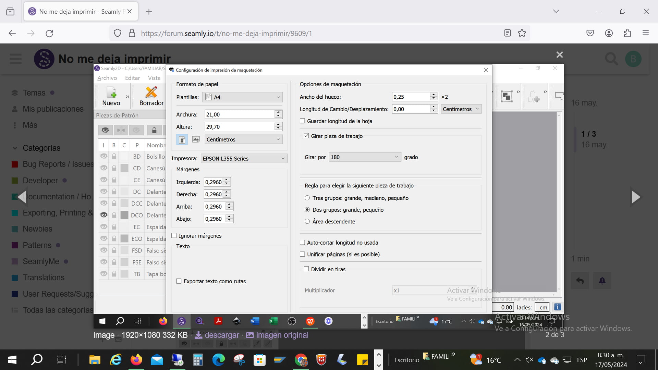This screenshot has width=658, height=370.
Task: Bookmark this page with the star icon
Action: pyautogui.click(x=522, y=33)
